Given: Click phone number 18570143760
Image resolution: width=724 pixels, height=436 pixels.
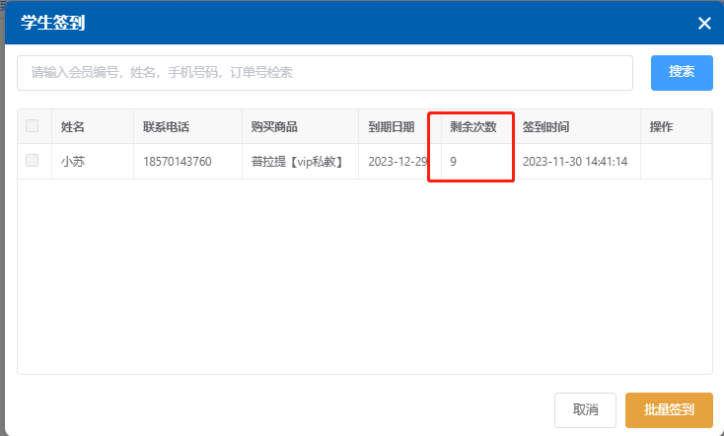Looking at the screenshot, I should 178,162.
